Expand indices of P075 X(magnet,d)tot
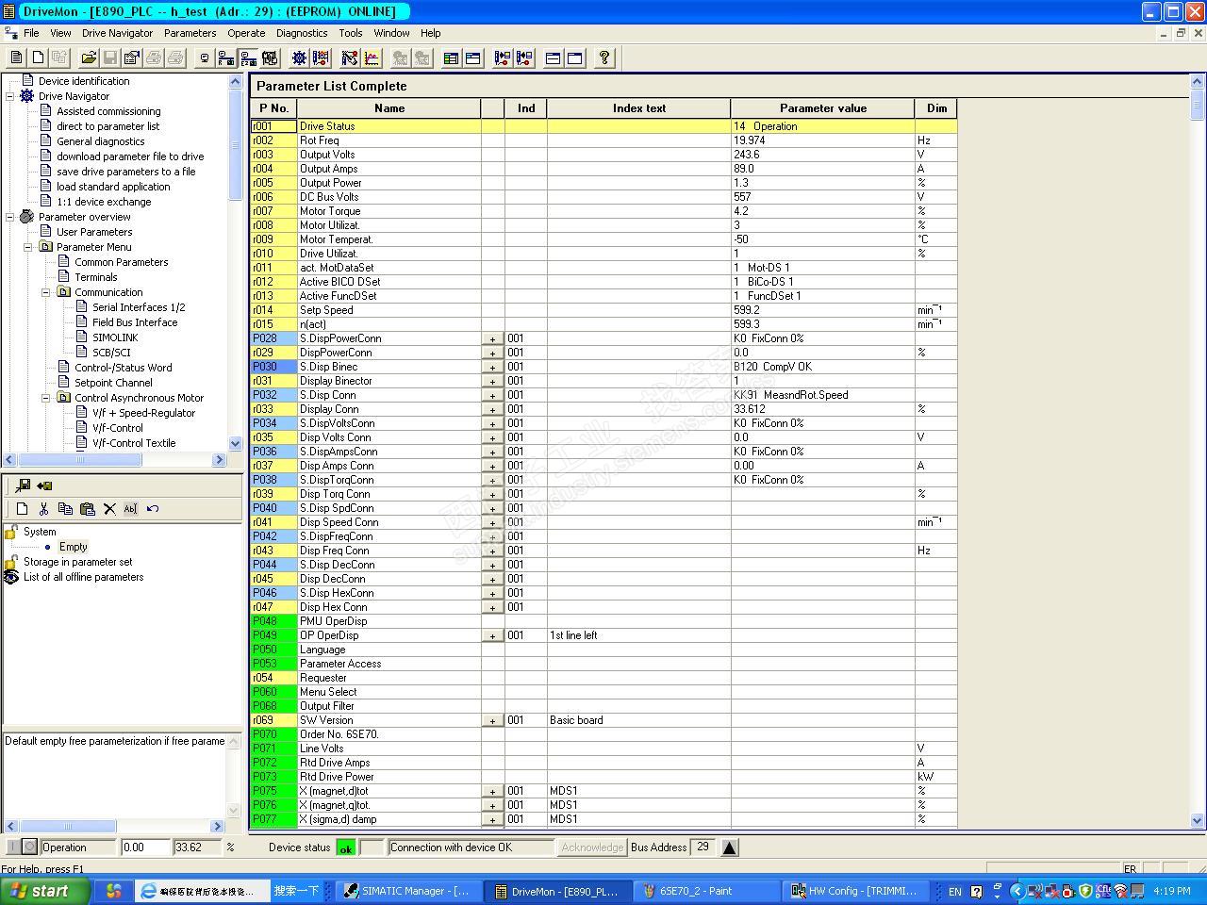The width and height of the screenshot is (1207, 905). [x=492, y=791]
